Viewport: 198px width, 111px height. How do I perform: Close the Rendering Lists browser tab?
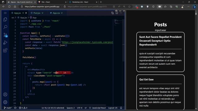(x=97, y=2)
